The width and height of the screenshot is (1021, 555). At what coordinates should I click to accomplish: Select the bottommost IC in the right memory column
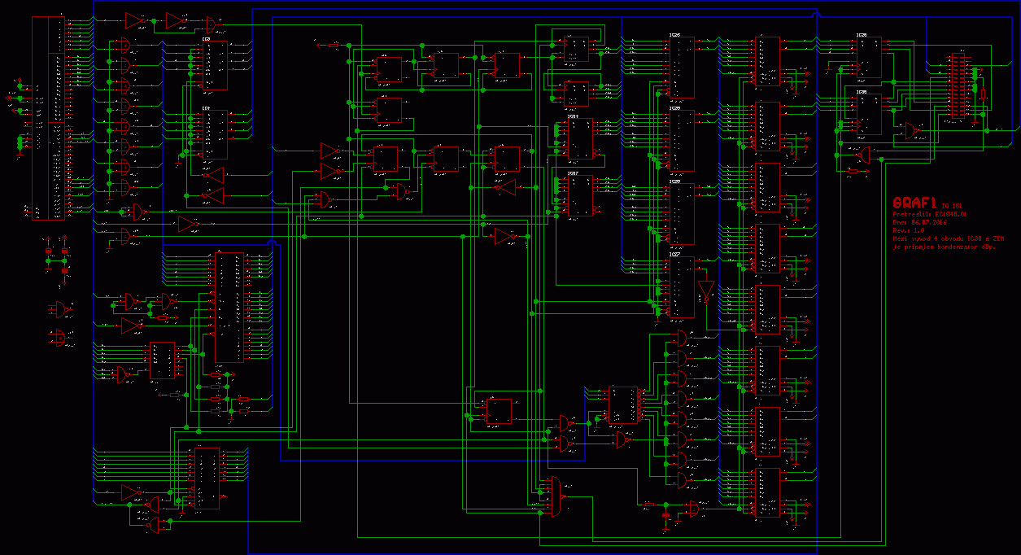pyautogui.click(x=766, y=492)
